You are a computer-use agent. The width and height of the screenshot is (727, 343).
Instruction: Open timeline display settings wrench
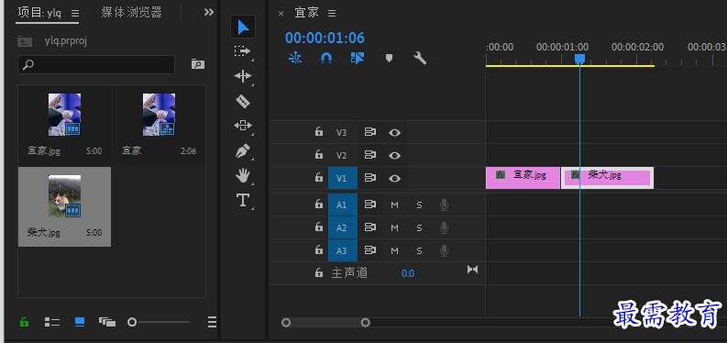tap(420, 58)
